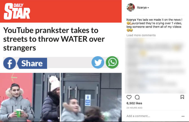189x122 pixels.
Task: Click the itzarya username in the header
Action: tap(142, 8)
